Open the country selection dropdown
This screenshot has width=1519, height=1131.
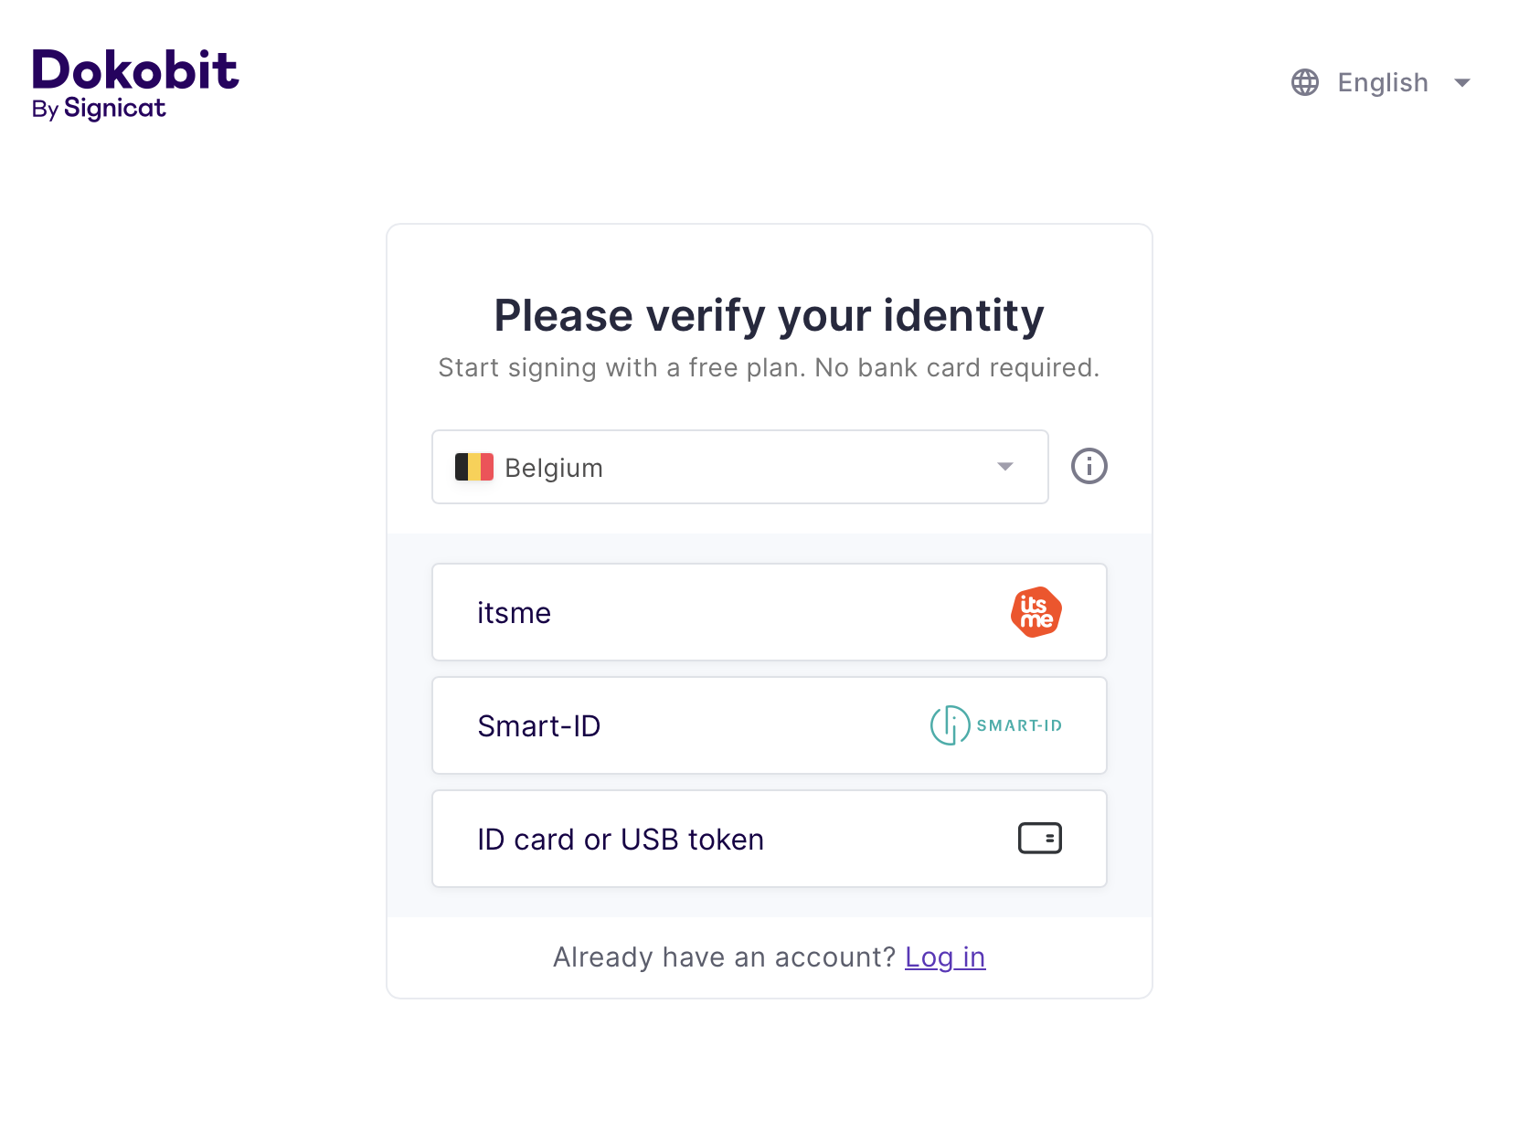739,466
